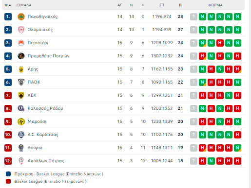Click the Λαύριο team logo
Viewport: 251px width, 188px height.
(x=21, y=148)
